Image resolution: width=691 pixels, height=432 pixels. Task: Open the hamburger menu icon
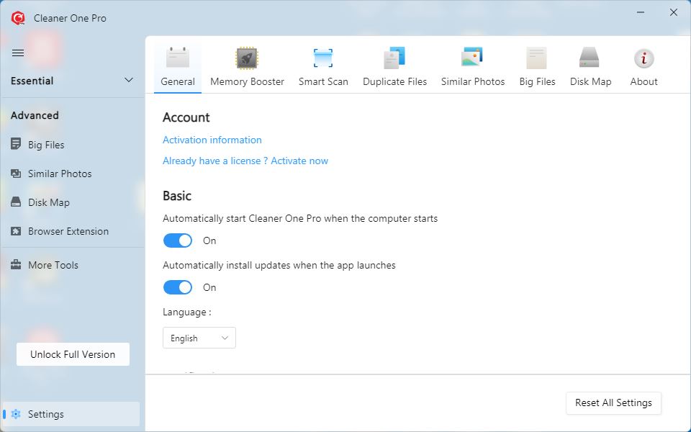18,53
